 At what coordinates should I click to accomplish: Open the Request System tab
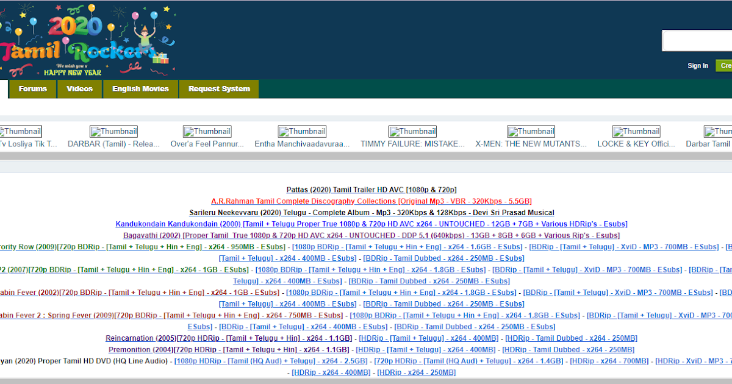click(219, 89)
